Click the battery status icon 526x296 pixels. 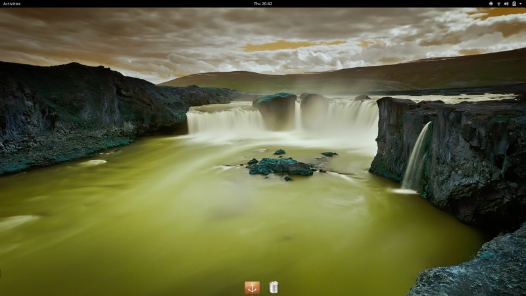513,3
